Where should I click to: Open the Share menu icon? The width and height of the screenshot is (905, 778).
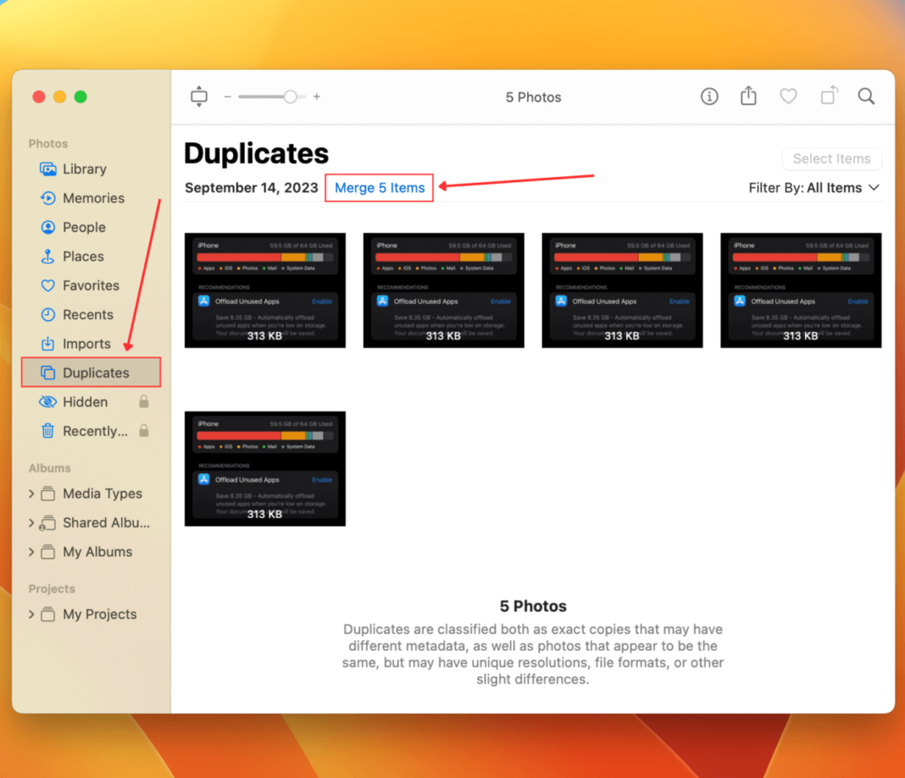click(x=748, y=97)
